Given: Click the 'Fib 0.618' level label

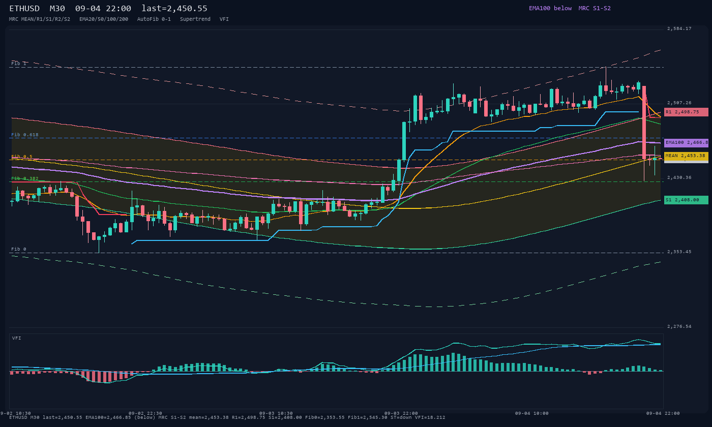Looking at the screenshot, I should point(25,135).
